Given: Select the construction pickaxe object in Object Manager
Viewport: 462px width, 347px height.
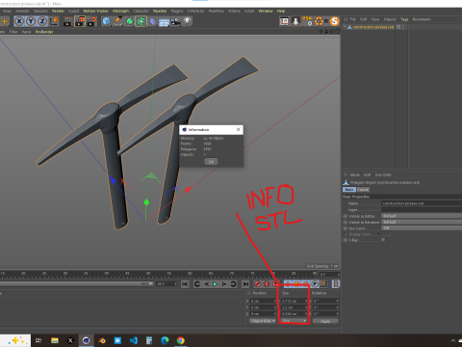Looking at the screenshot, I should pos(373,27).
